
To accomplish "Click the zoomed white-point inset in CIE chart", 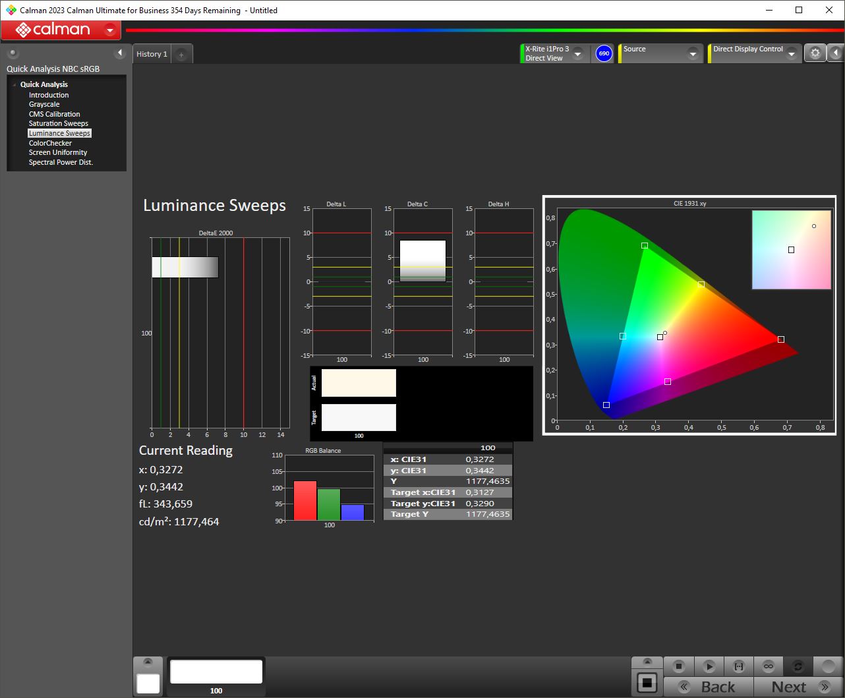I will click(x=791, y=250).
